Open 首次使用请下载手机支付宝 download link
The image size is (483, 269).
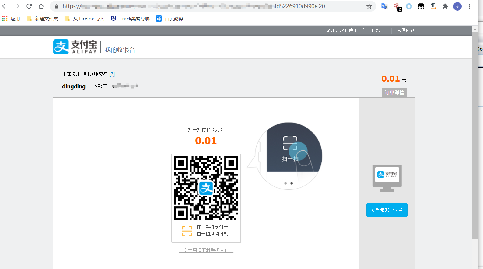pos(206,250)
